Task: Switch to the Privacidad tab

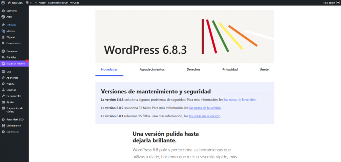Action: (230, 70)
